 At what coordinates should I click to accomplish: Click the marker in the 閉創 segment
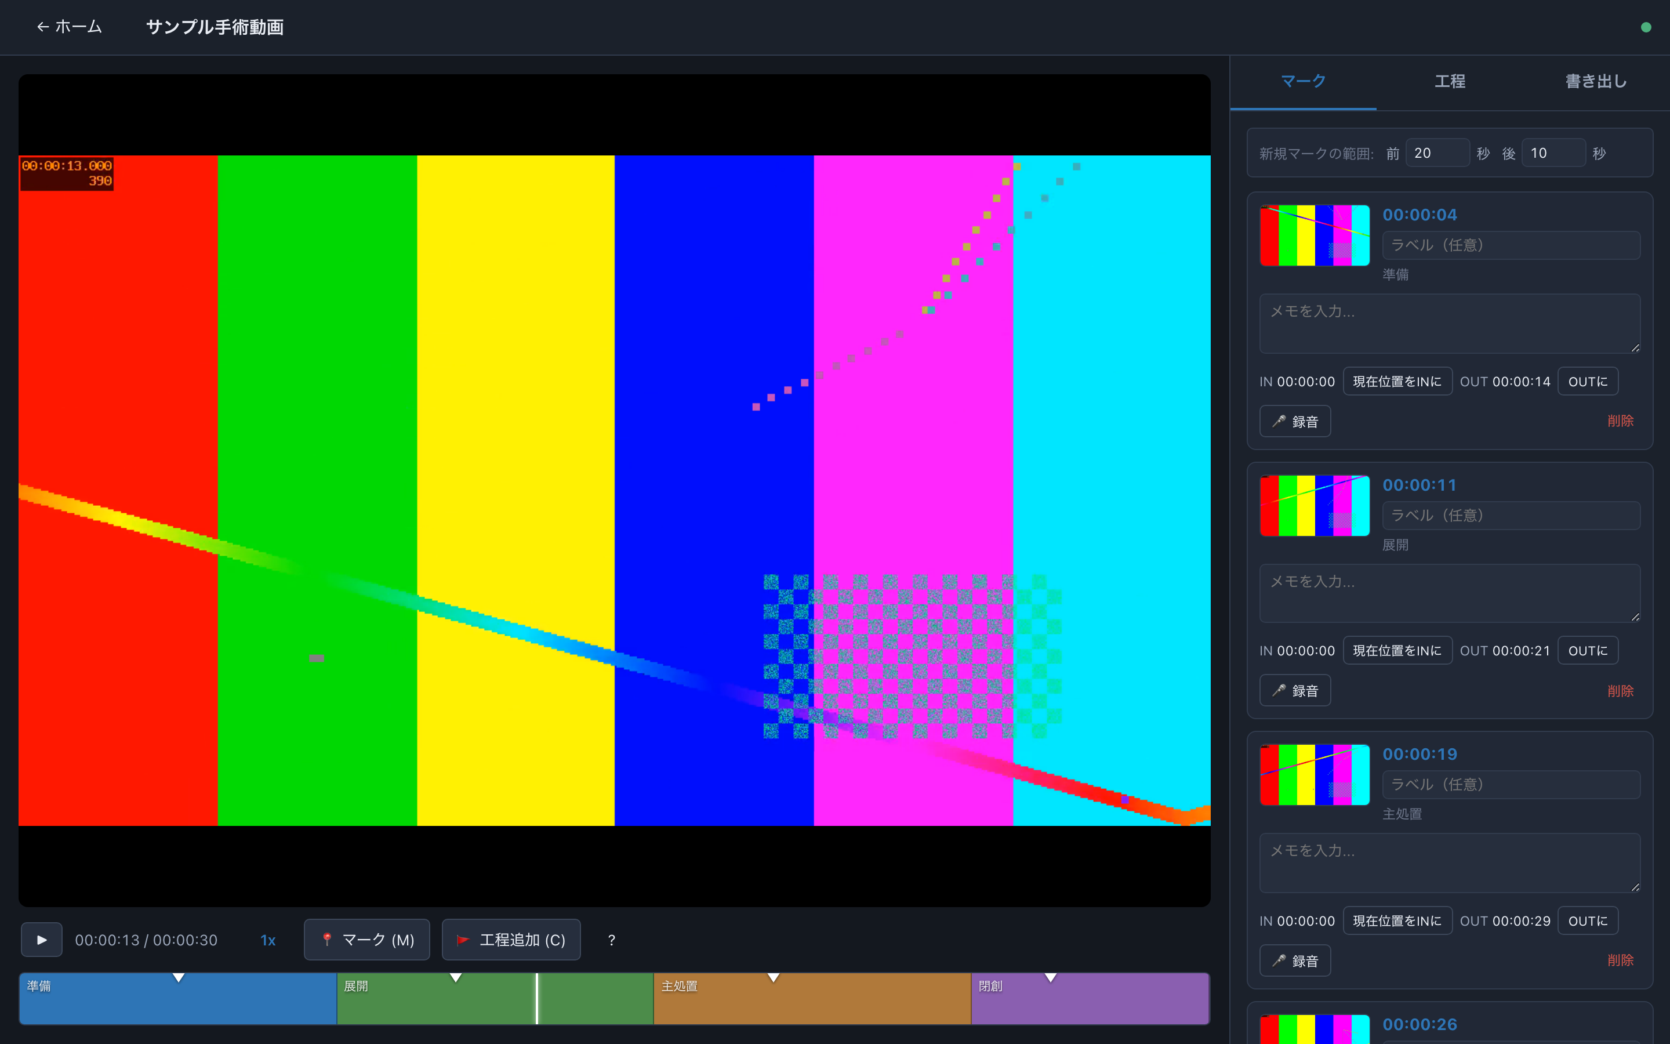coord(1050,978)
